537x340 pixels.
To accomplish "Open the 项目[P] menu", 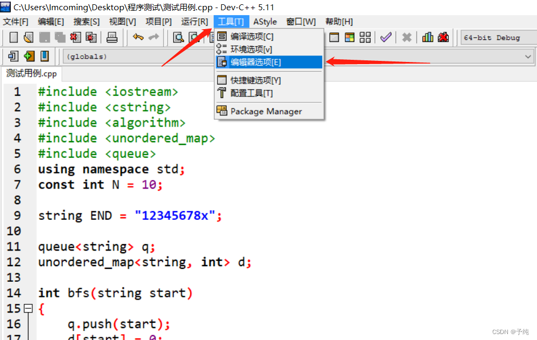I will point(158,22).
